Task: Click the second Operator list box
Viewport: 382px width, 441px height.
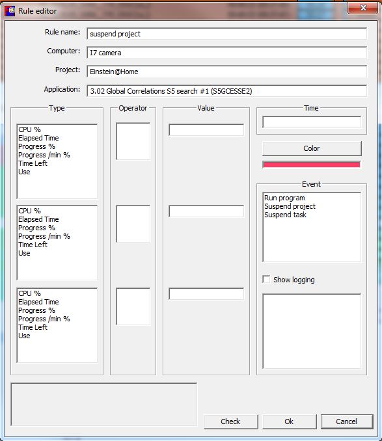Action: point(133,224)
